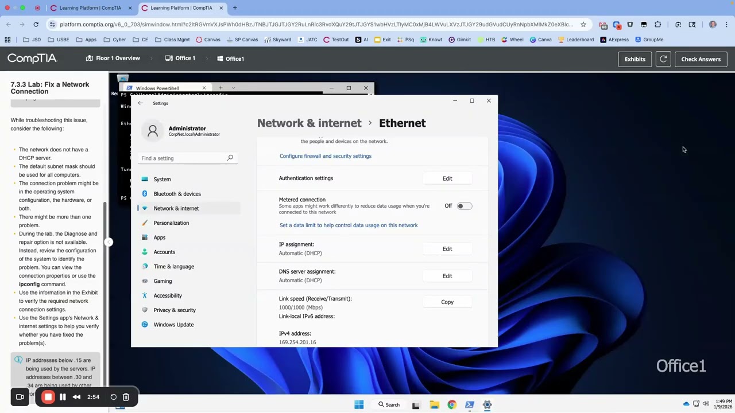The height and width of the screenshot is (413, 735).
Task: Delete the recording with the trash icon
Action: point(126,397)
